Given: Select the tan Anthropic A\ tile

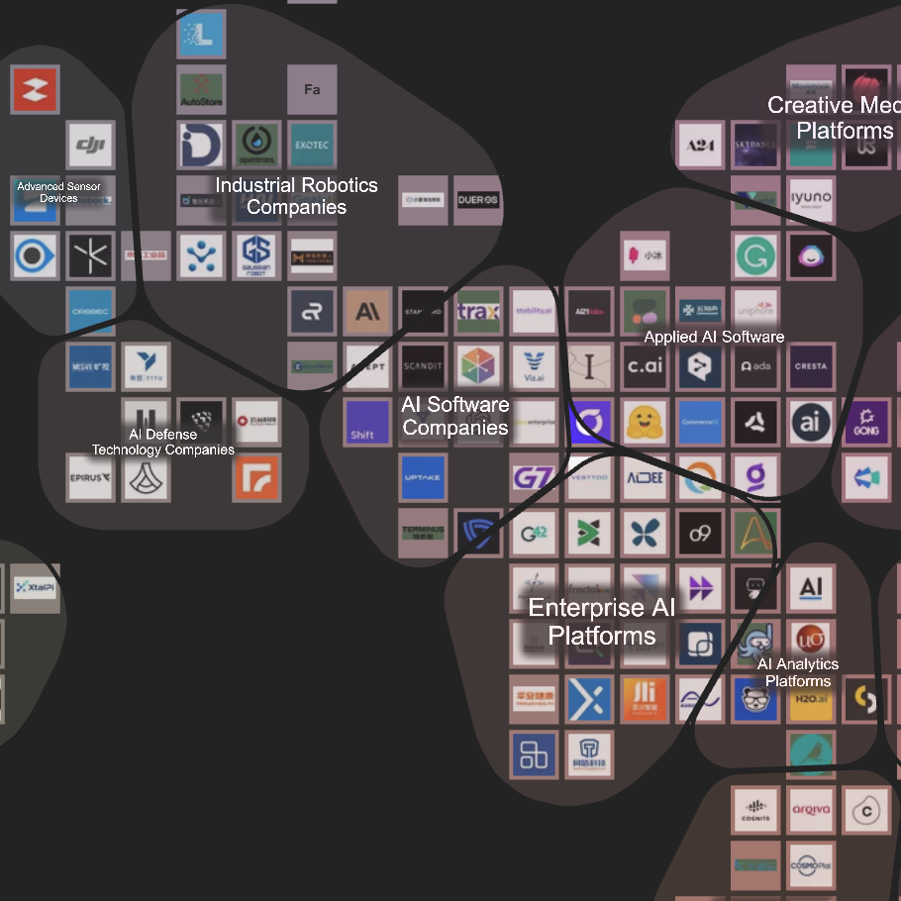Looking at the screenshot, I should click(367, 311).
